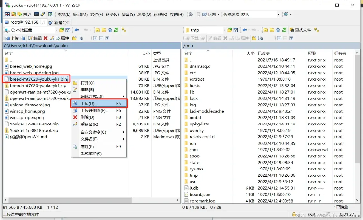The image size is (363, 220).
Task: Click the Synchronize icon beside Compare Directories
Action: pyautogui.click(x=14, y=15)
